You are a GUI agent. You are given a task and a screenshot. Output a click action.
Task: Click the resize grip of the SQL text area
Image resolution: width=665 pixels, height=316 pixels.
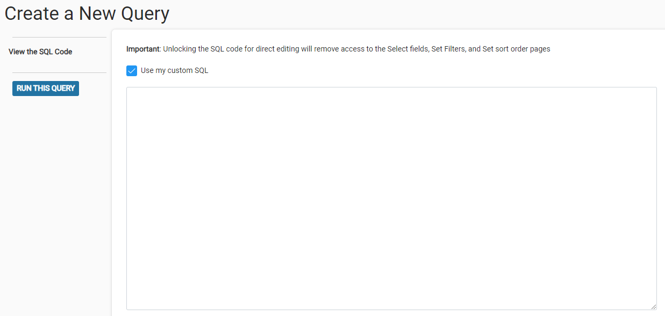coord(654,307)
